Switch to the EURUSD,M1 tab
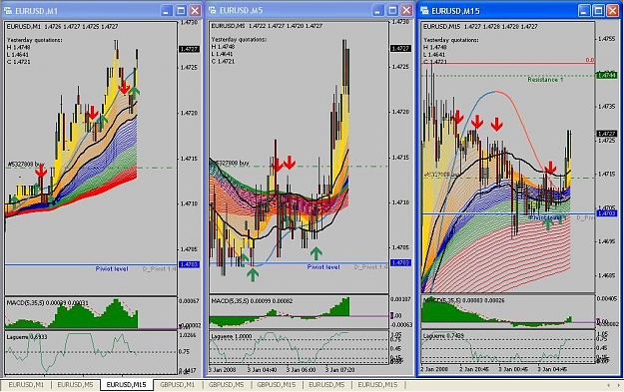 (26, 385)
